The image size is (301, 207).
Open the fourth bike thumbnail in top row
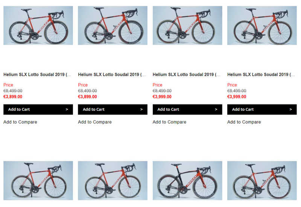(x=262, y=25)
